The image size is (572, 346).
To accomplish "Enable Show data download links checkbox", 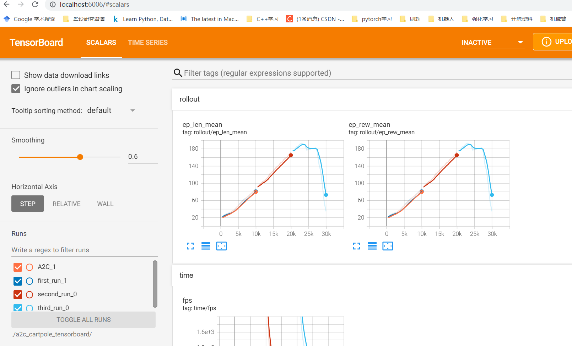I will 16,75.
